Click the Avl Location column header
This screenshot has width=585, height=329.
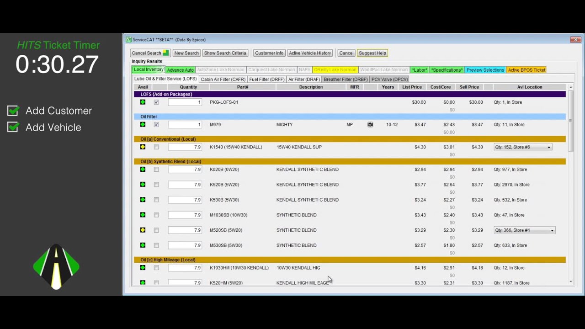[530, 87]
